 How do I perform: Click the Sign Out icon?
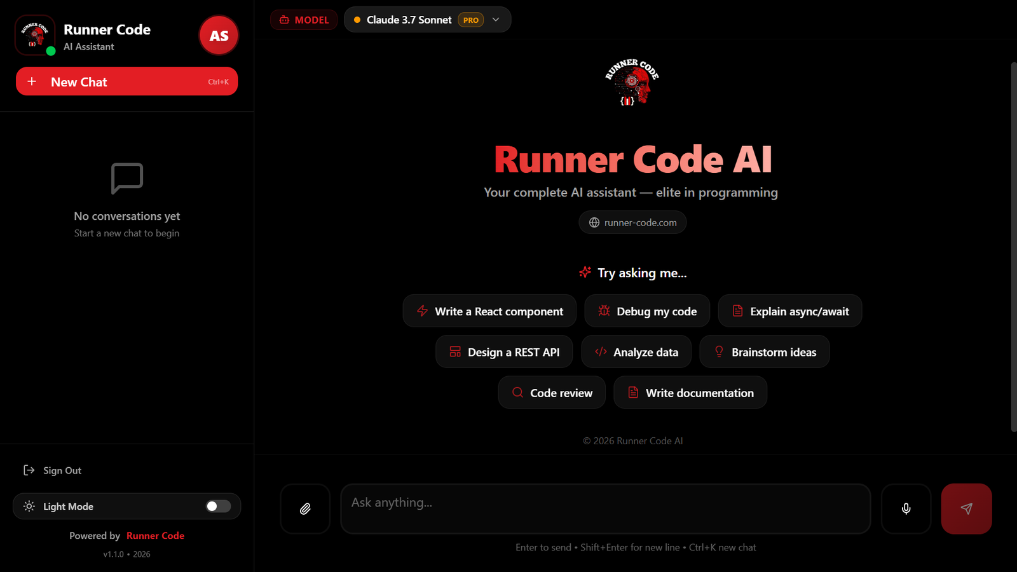click(x=29, y=470)
